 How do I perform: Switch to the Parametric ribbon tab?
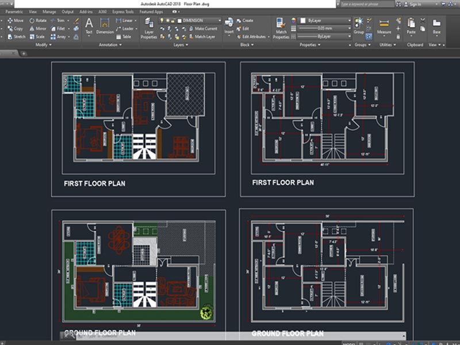coord(14,11)
